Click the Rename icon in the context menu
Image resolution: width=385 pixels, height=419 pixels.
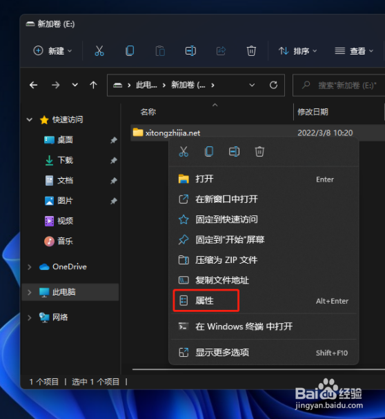coord(235,152)
